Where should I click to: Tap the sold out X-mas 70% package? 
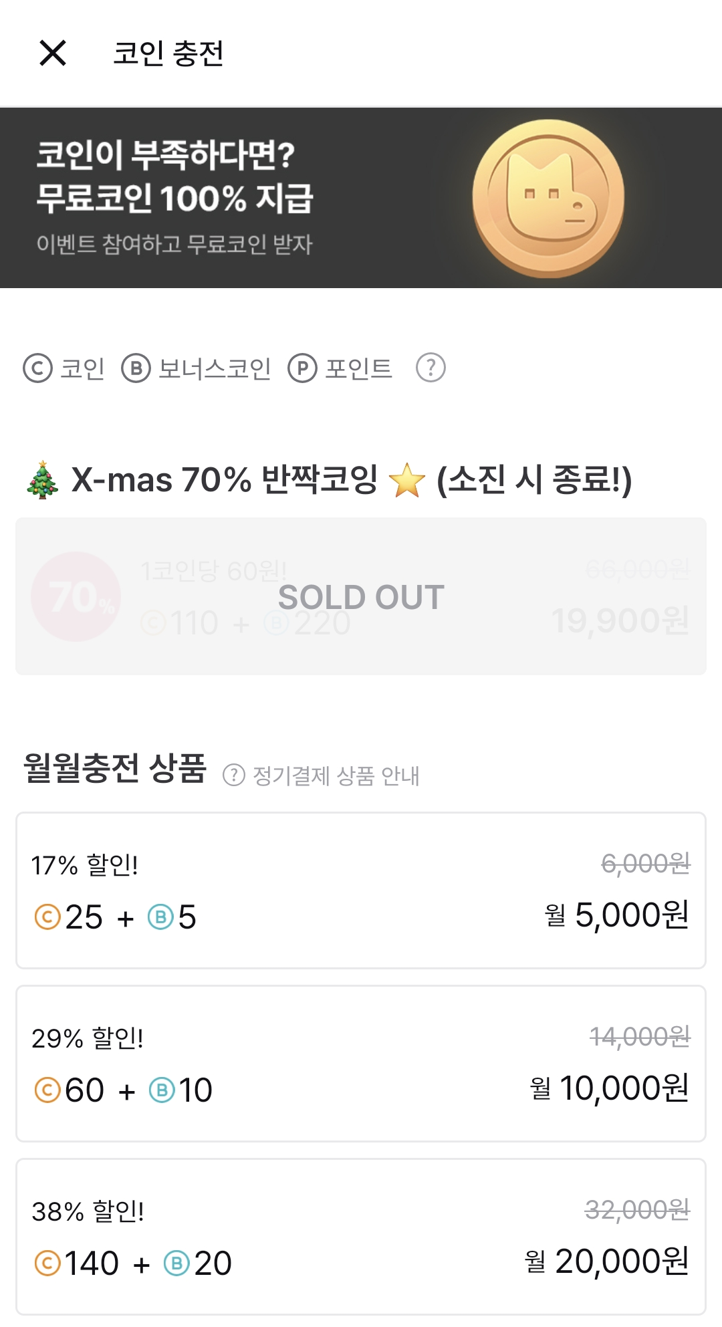361,596
